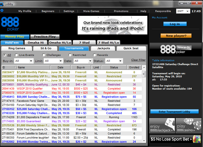Sort tournaments by Buy-in column header
Image resolution: width=203 pixels, height=147 pixels.
pyautogui.click(x=81, y=67)
